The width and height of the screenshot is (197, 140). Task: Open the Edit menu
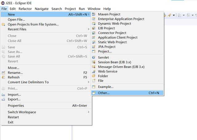(13, 9)
